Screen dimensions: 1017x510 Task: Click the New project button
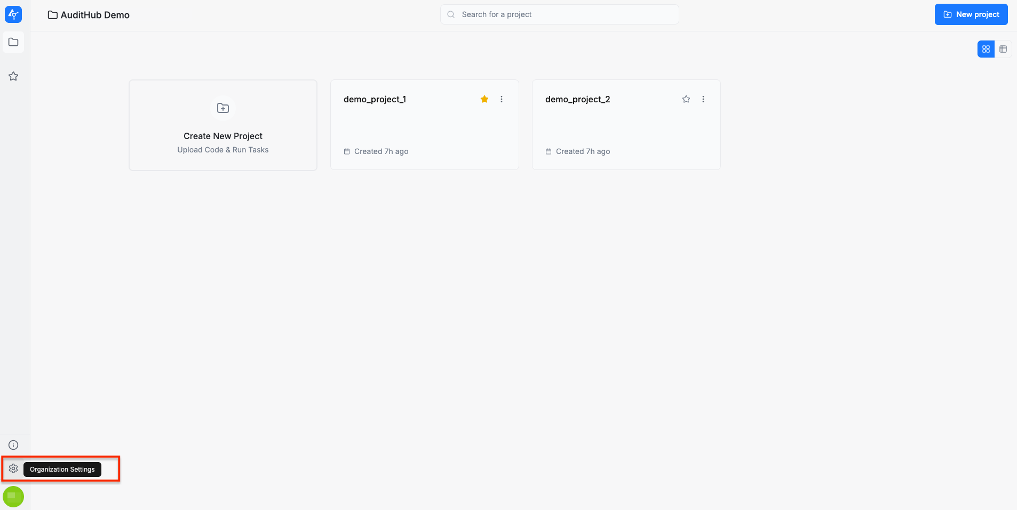(x=971, y=14)
